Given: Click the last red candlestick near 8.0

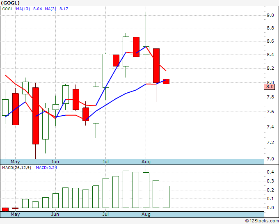Looking at the screenshot, I should click(x=166, y=81).
